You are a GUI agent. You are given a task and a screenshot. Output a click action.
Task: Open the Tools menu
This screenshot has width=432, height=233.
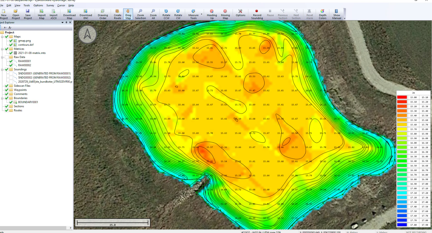27,5
